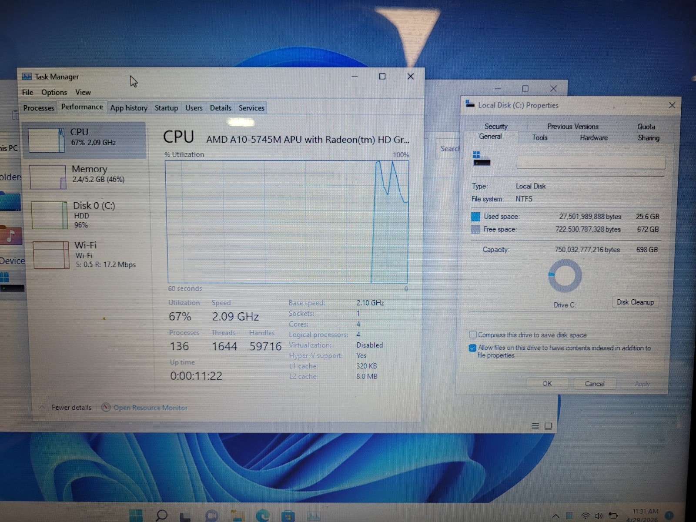The image size is (696, 522).
Task: Minimize the Task Manager window
Action: point(355,77)
